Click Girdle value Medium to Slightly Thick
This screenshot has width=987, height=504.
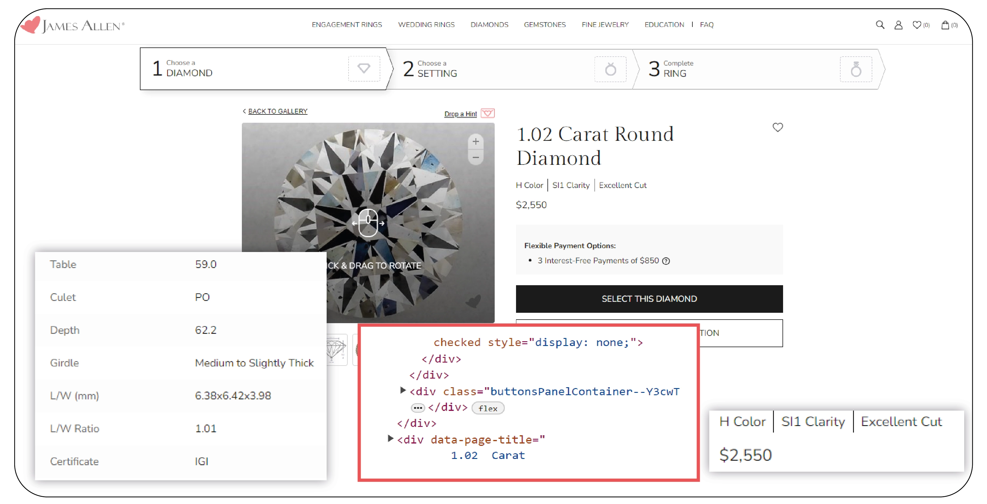(x=254, y=363)
